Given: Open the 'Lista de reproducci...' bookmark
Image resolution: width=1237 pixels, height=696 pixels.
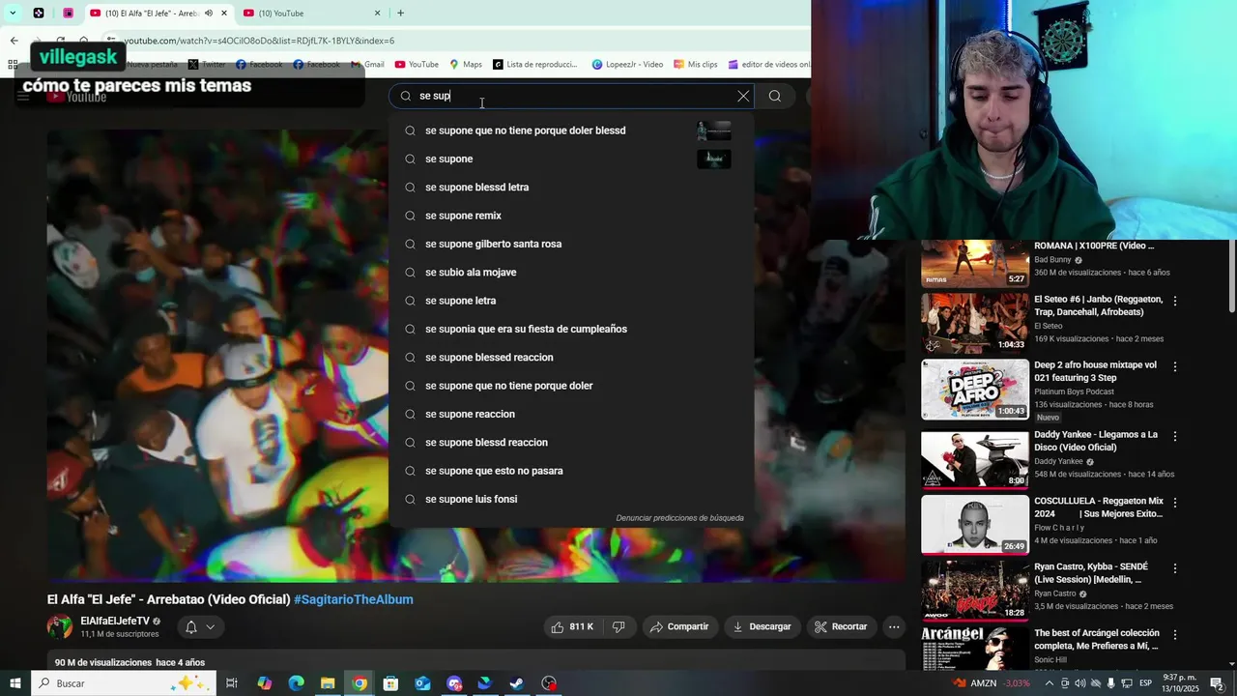Looking at the screenshot, I should (x=535, y=65).
